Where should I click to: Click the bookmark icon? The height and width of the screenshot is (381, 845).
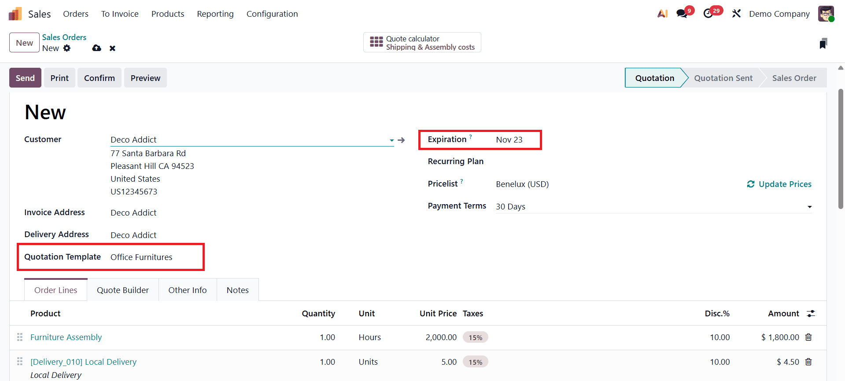(x=823, y=43)
